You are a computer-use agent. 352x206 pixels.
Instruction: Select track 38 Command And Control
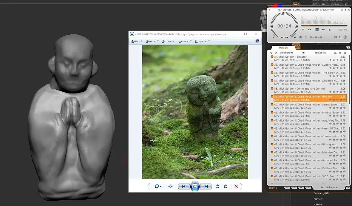[x=308, y=90]
